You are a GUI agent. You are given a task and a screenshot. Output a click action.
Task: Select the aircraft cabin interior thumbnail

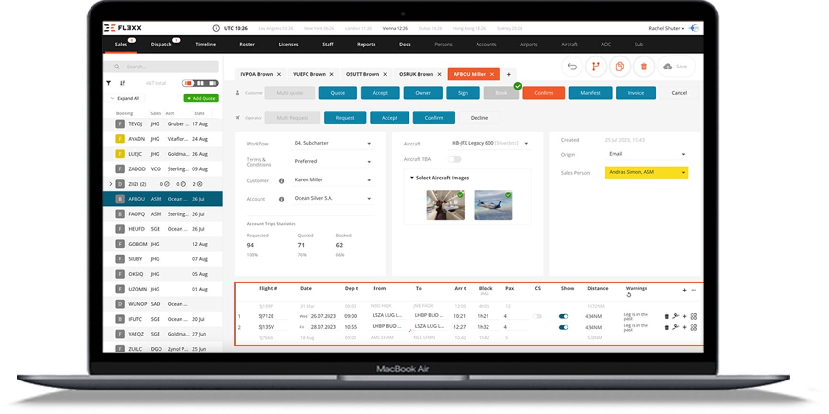(x=445, y=205)
